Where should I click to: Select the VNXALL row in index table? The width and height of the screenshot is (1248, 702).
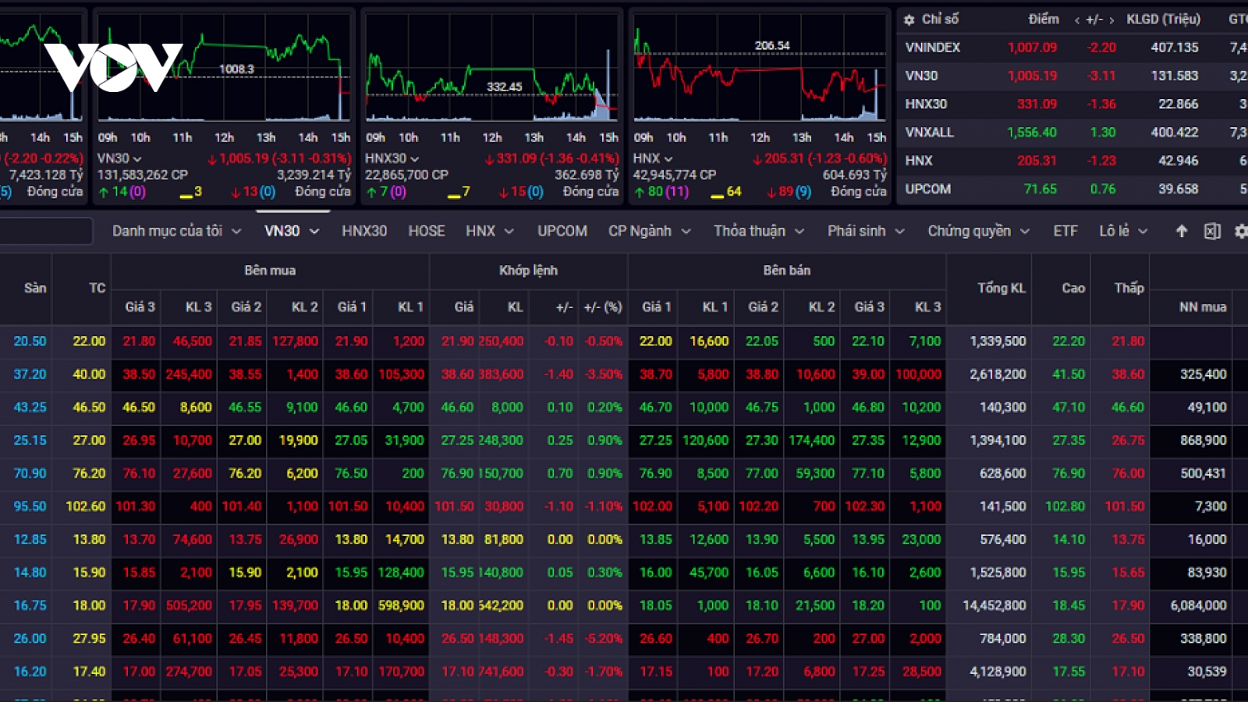(x=1072, y=133)
